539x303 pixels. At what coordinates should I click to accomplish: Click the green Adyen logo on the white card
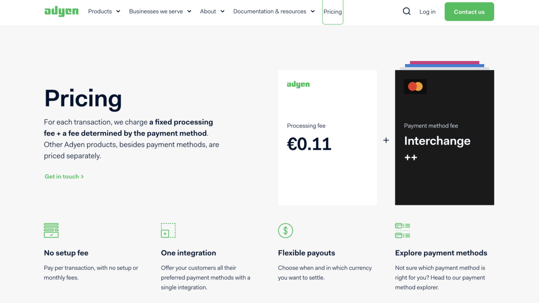click(x=298, y=84)
